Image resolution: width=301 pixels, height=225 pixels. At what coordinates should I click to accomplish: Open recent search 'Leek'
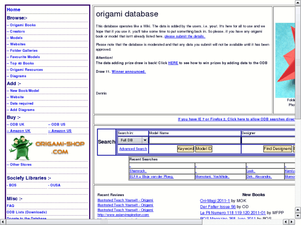[x=251, y=171]
